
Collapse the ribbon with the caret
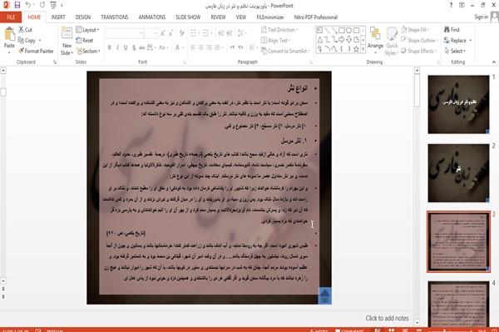pos(493,62)
